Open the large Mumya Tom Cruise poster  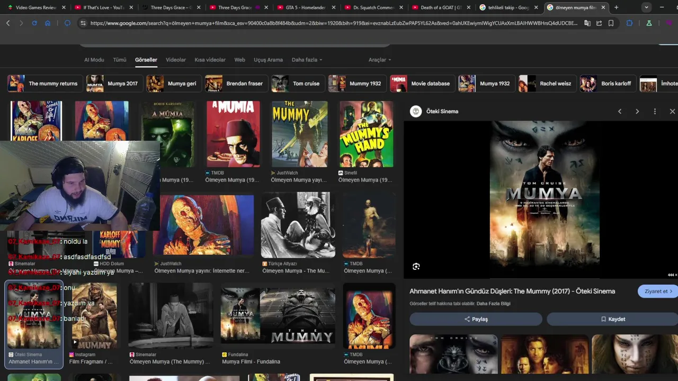(x=544, y=199)
